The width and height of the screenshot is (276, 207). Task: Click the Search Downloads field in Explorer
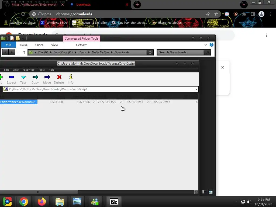pos(180,52)
